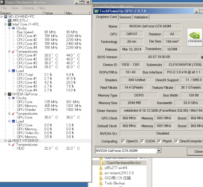Switch to the Validation tab in GPU-Z
The image size is (203, 187).
[x=141, y=17]
